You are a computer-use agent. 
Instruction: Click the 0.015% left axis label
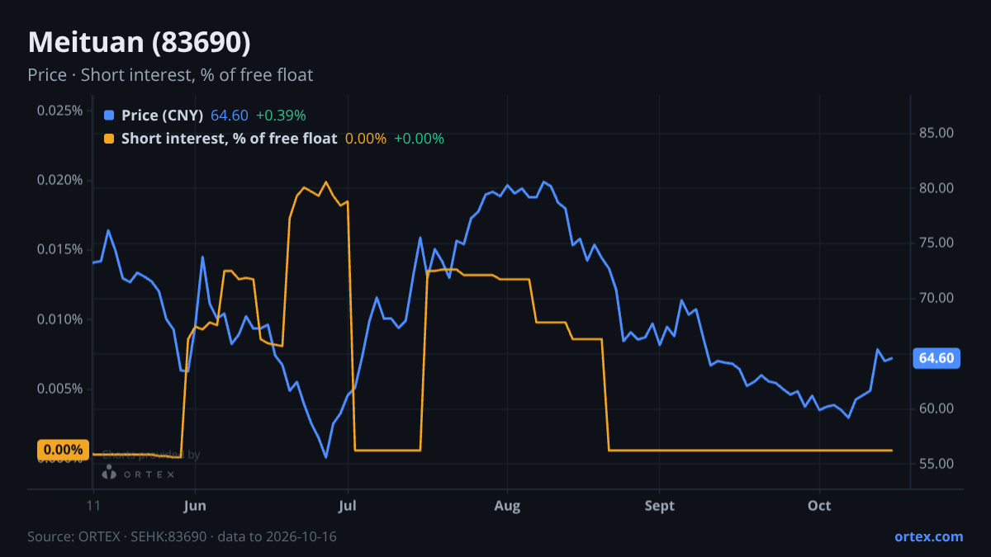59,249
